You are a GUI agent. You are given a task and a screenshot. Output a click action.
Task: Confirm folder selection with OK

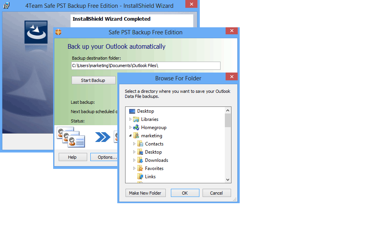click(x=185, y=193)
